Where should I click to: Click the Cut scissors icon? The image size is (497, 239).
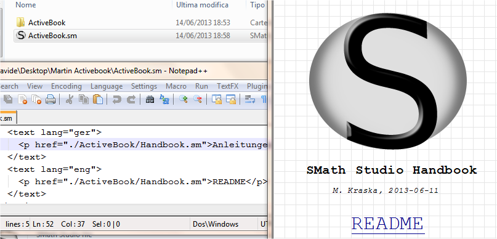coord(69,100)
